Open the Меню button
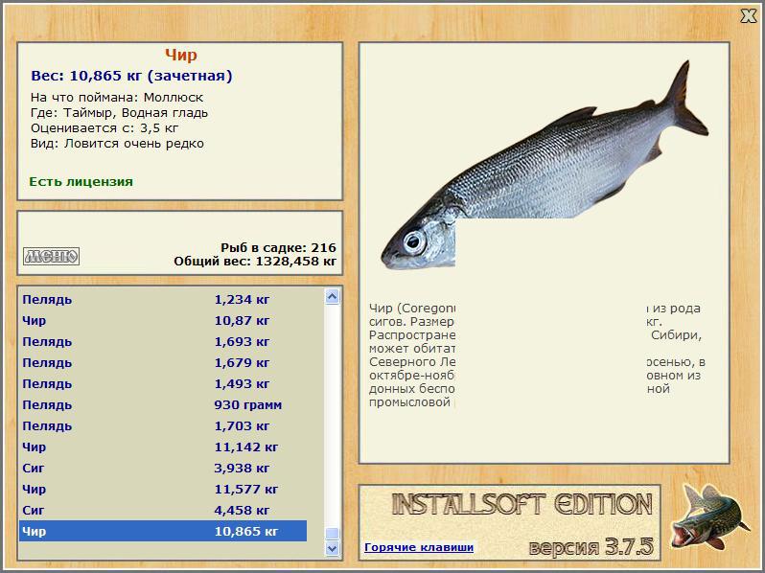Screen dimensions: 765x573 [x=51, y=256]
